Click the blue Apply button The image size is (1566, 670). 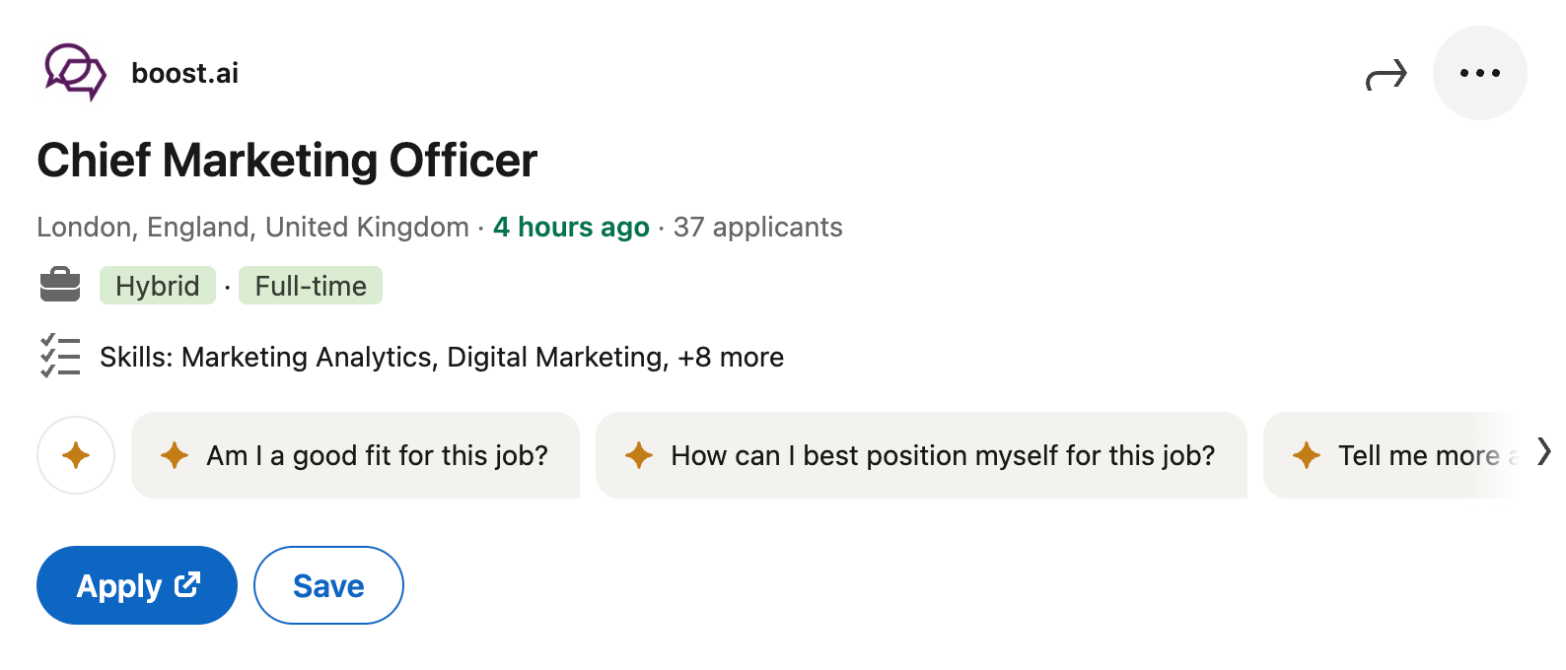click(x=136, y=584)
